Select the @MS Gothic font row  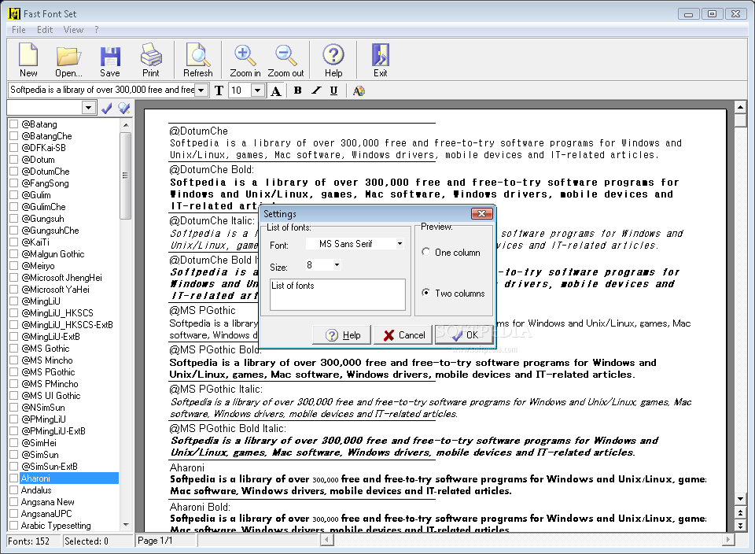tap(46, 349)
